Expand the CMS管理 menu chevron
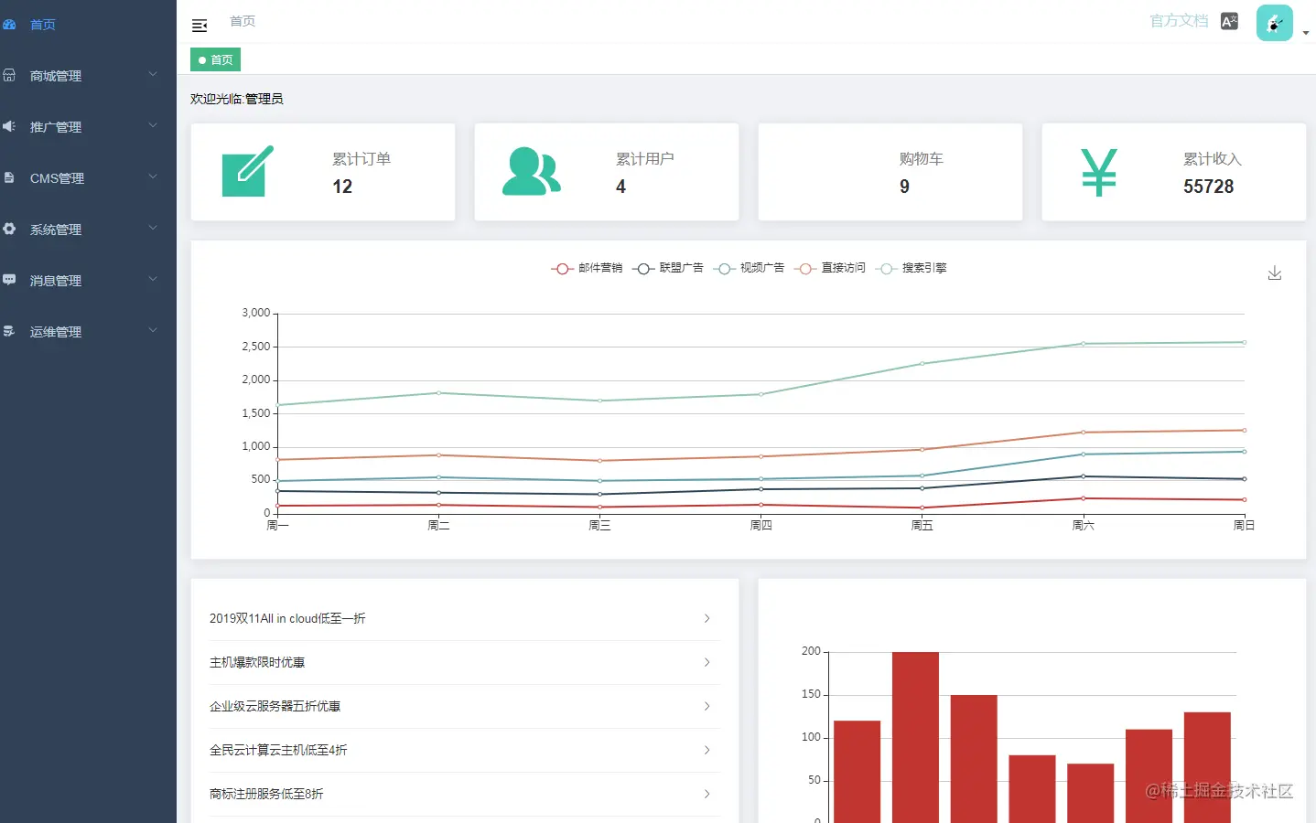Image resolution: width=1316 pixels, height=823 pixels. pyautogui.click(x=153, y=176)
